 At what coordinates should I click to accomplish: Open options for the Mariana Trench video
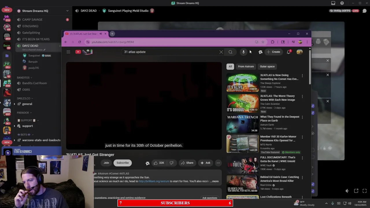click(302, 117)
